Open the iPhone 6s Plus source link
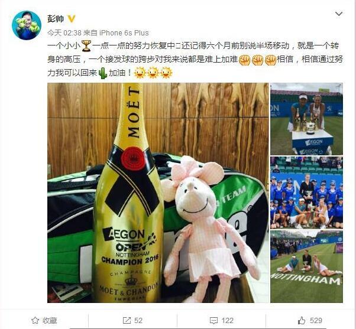The image size is (356, 329). 124,33
